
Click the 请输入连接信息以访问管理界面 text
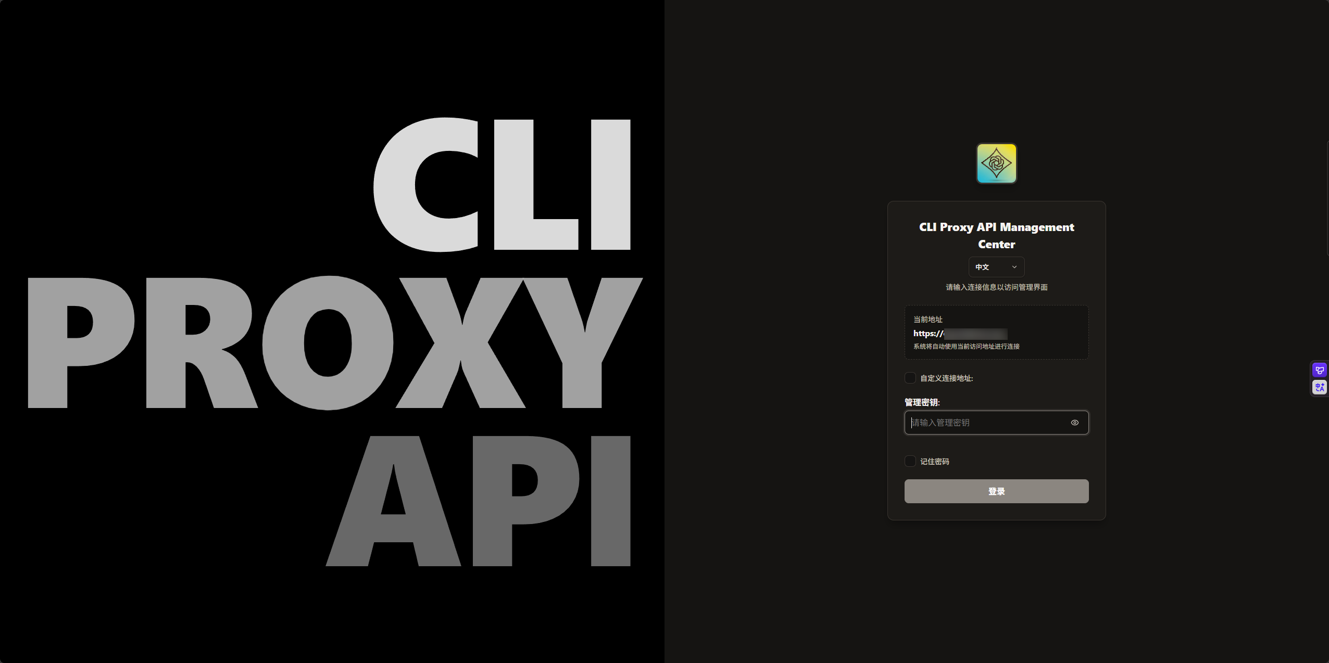point(996,287)
